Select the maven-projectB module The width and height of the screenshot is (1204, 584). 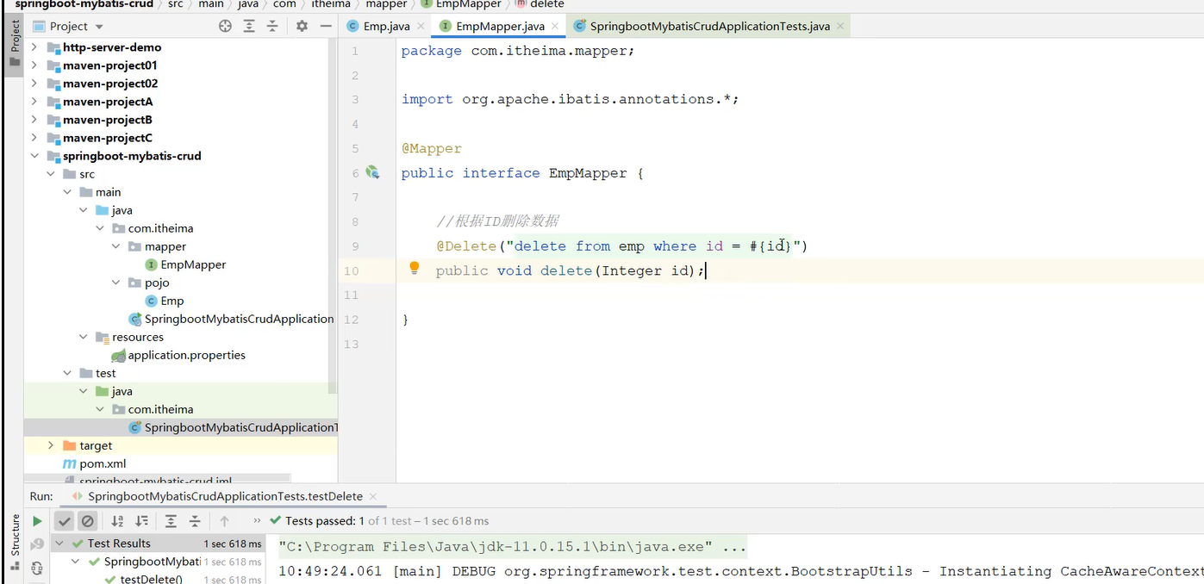tap(108, 121)
